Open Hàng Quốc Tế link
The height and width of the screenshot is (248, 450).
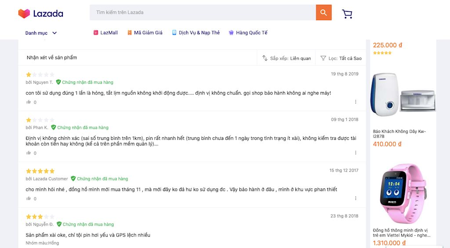tap(248, 33)
